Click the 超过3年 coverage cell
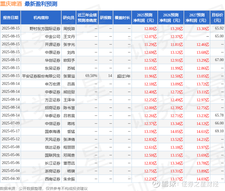The image size is (225, 191). (x=124, y=76)
